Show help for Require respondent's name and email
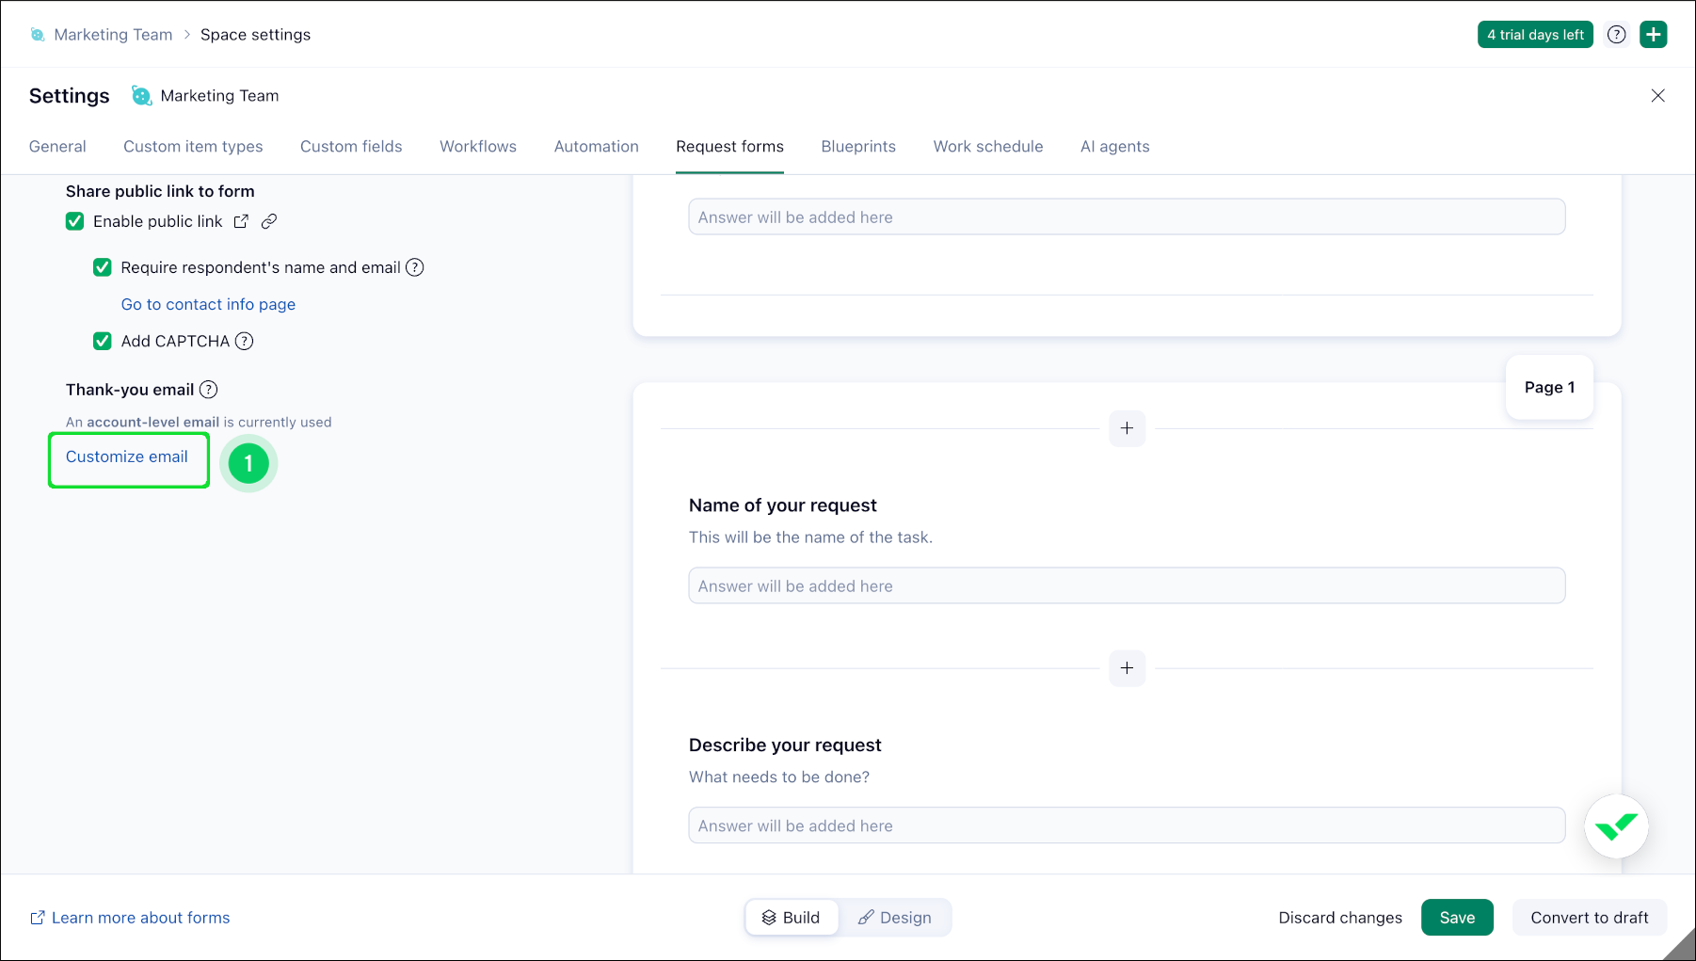 point(415,267)
